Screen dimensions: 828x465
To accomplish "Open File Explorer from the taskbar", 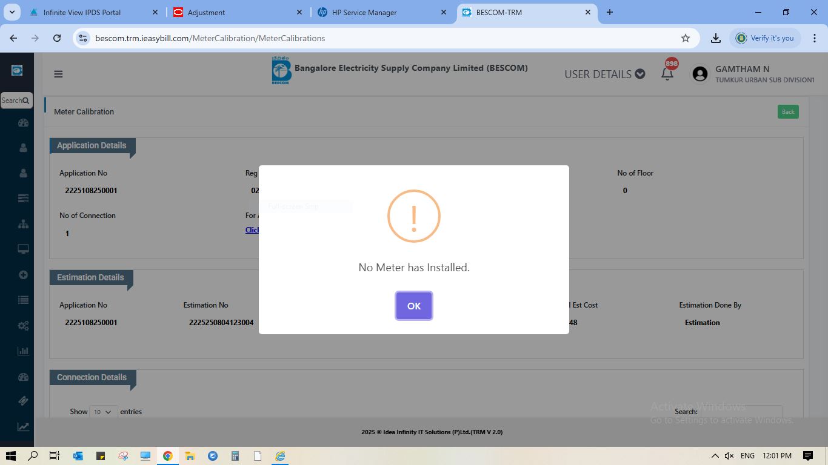I will coord(190,456).
